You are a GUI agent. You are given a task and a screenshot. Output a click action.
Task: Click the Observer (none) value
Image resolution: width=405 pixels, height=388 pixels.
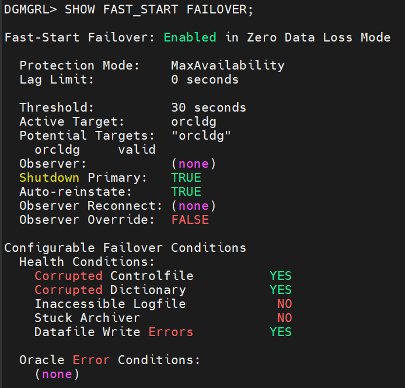[194, 164]
